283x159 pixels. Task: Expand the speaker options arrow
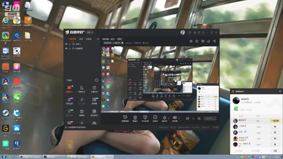pyautogui.click(x=179, y=118)
